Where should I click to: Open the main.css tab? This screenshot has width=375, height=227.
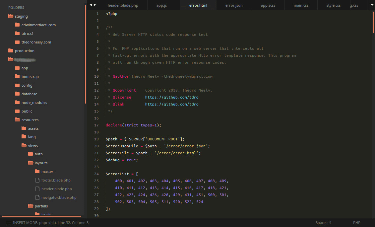point(301,5)
